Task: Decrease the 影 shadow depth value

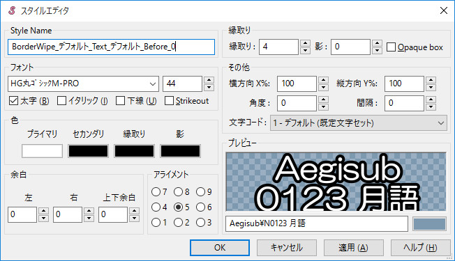Action: pos(377,51)
